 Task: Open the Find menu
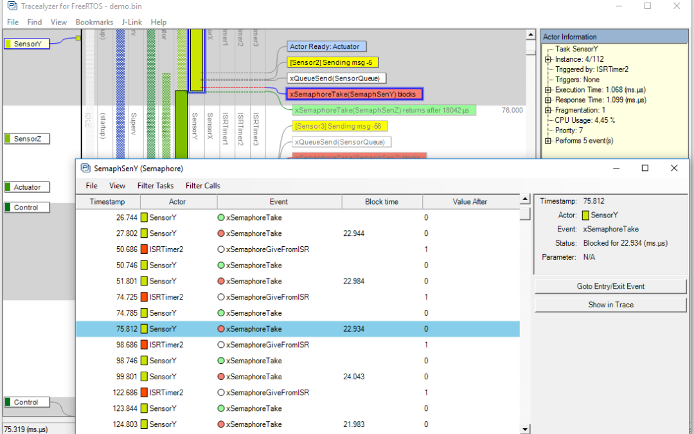[35, 22]
